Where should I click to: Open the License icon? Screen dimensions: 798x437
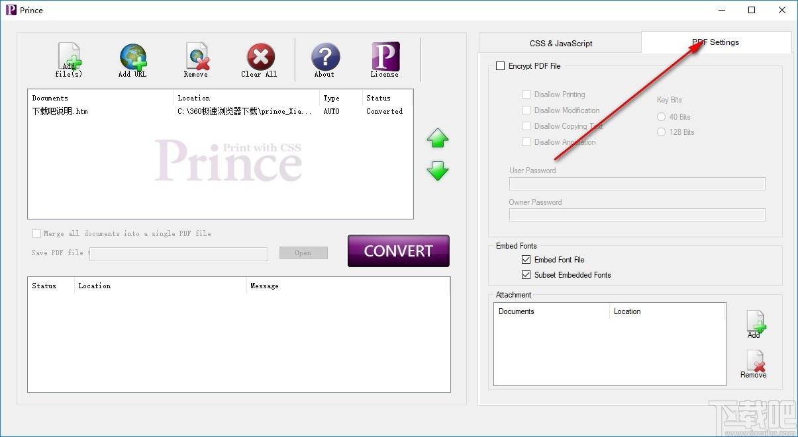[x=385, y=60]
